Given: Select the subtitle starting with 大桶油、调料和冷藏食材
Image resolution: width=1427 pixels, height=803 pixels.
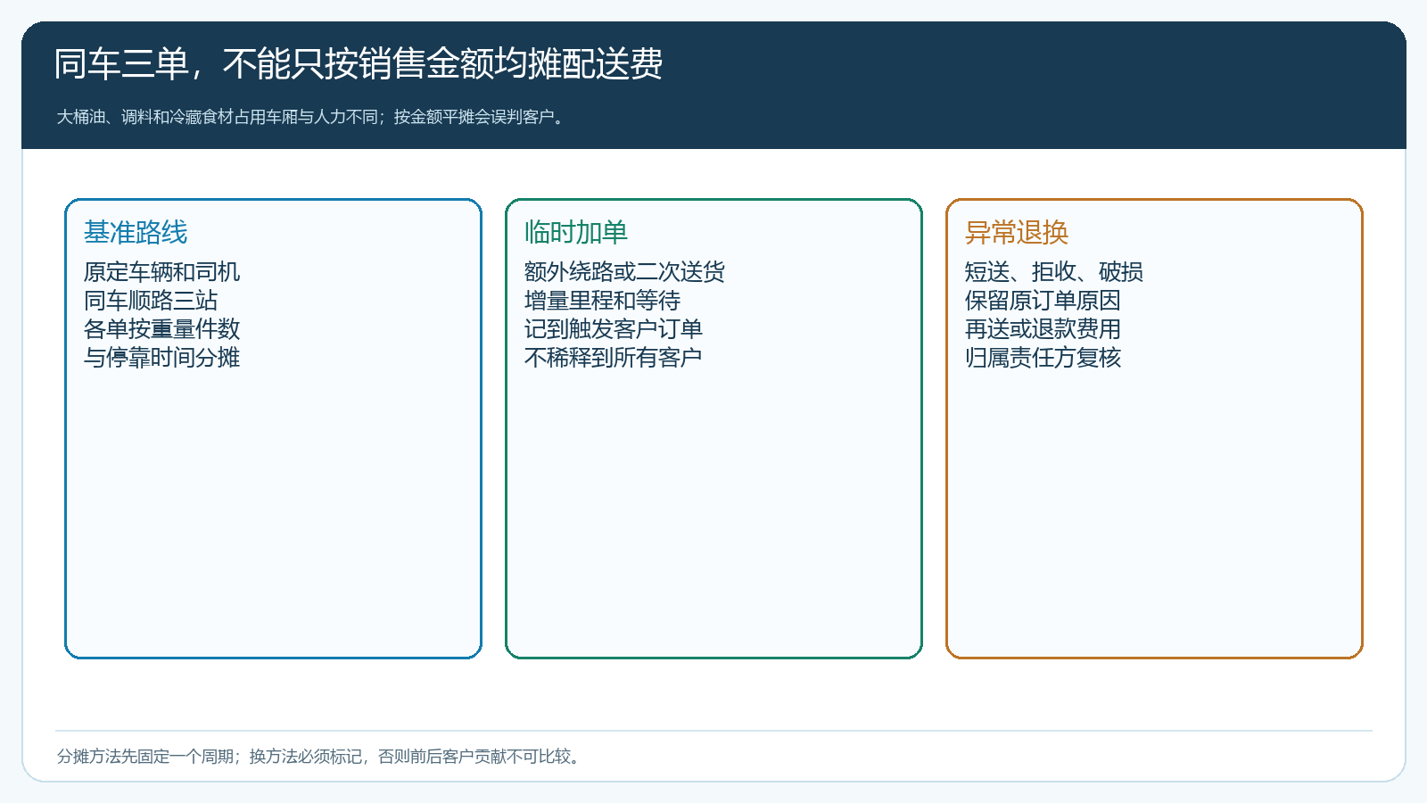Looking at the screenshot, I should (x=312, y=117).
